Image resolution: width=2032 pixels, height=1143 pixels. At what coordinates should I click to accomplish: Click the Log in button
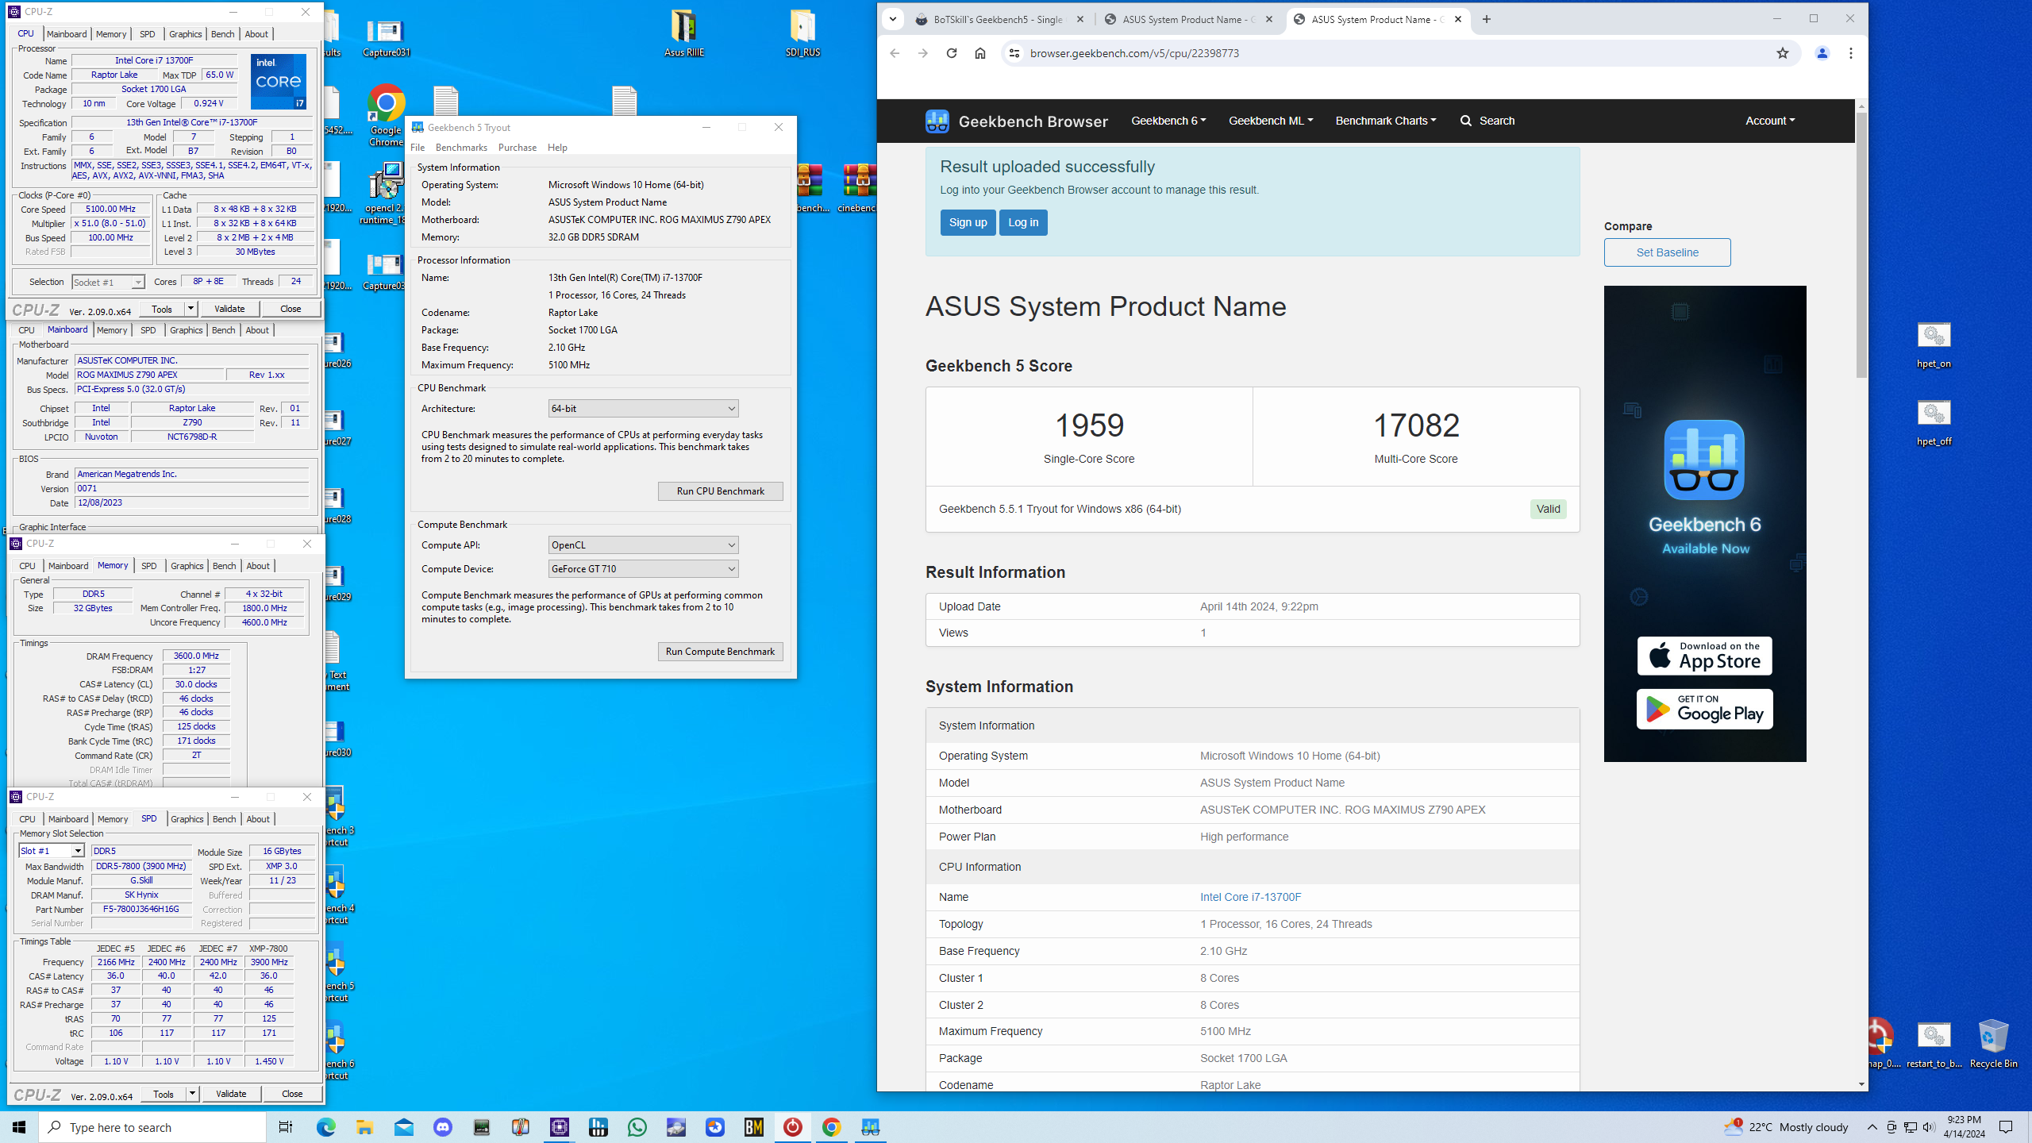(1023, 222)
